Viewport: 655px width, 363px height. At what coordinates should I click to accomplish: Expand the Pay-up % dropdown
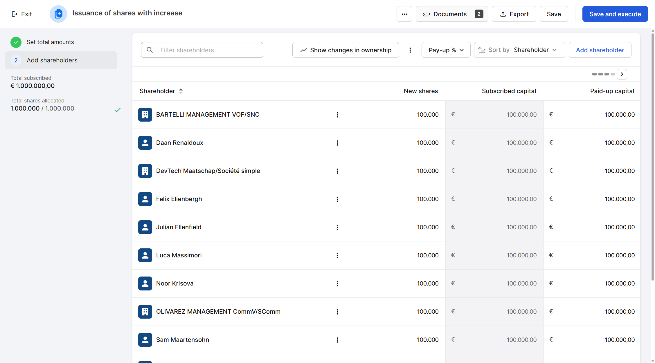click(x=446, y=50)
